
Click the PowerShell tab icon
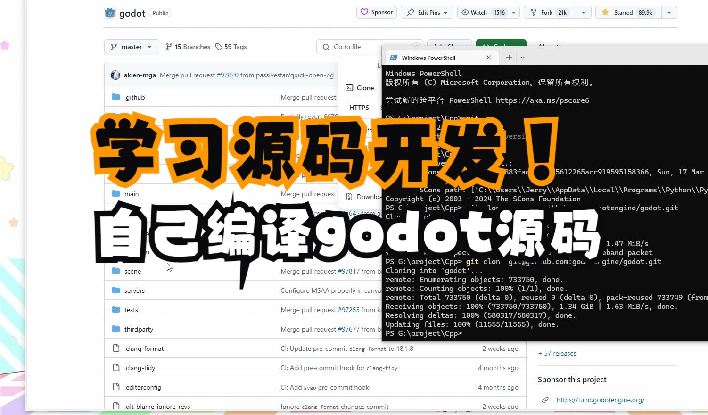point(394,58)
